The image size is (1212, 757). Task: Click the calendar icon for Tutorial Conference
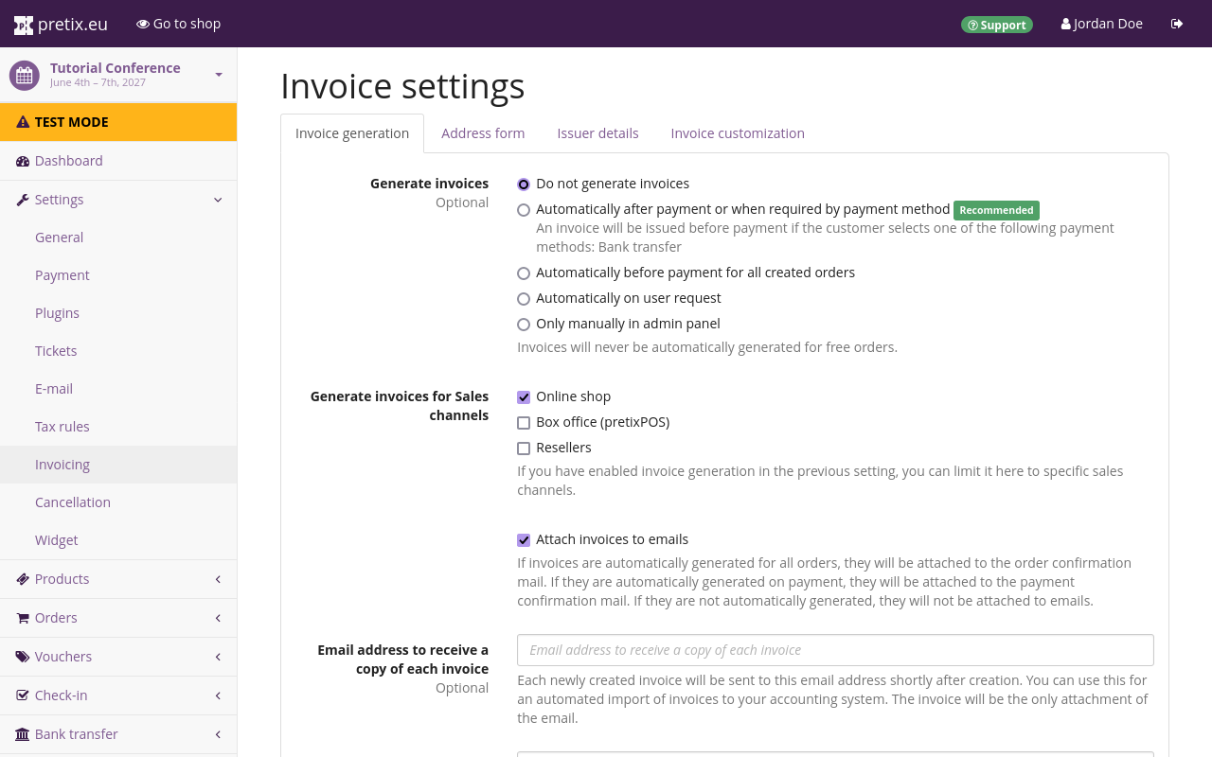[25, 75]
